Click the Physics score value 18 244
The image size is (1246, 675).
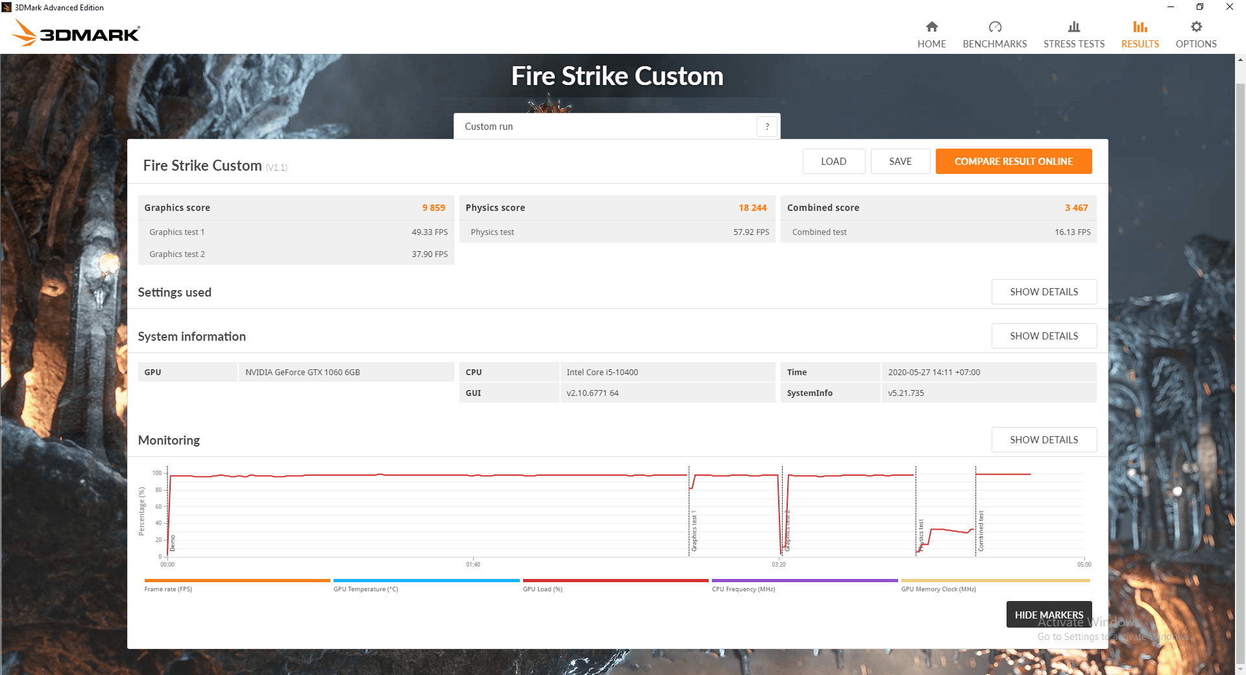click(x=752, y=208)
